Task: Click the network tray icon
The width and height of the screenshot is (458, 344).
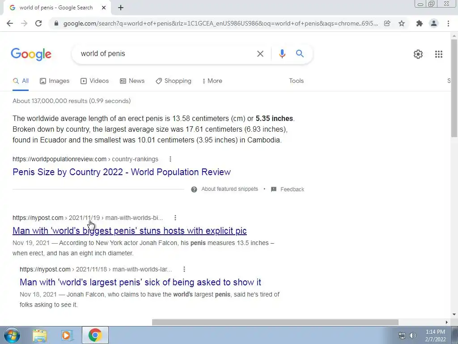Action: pos(402,335)
